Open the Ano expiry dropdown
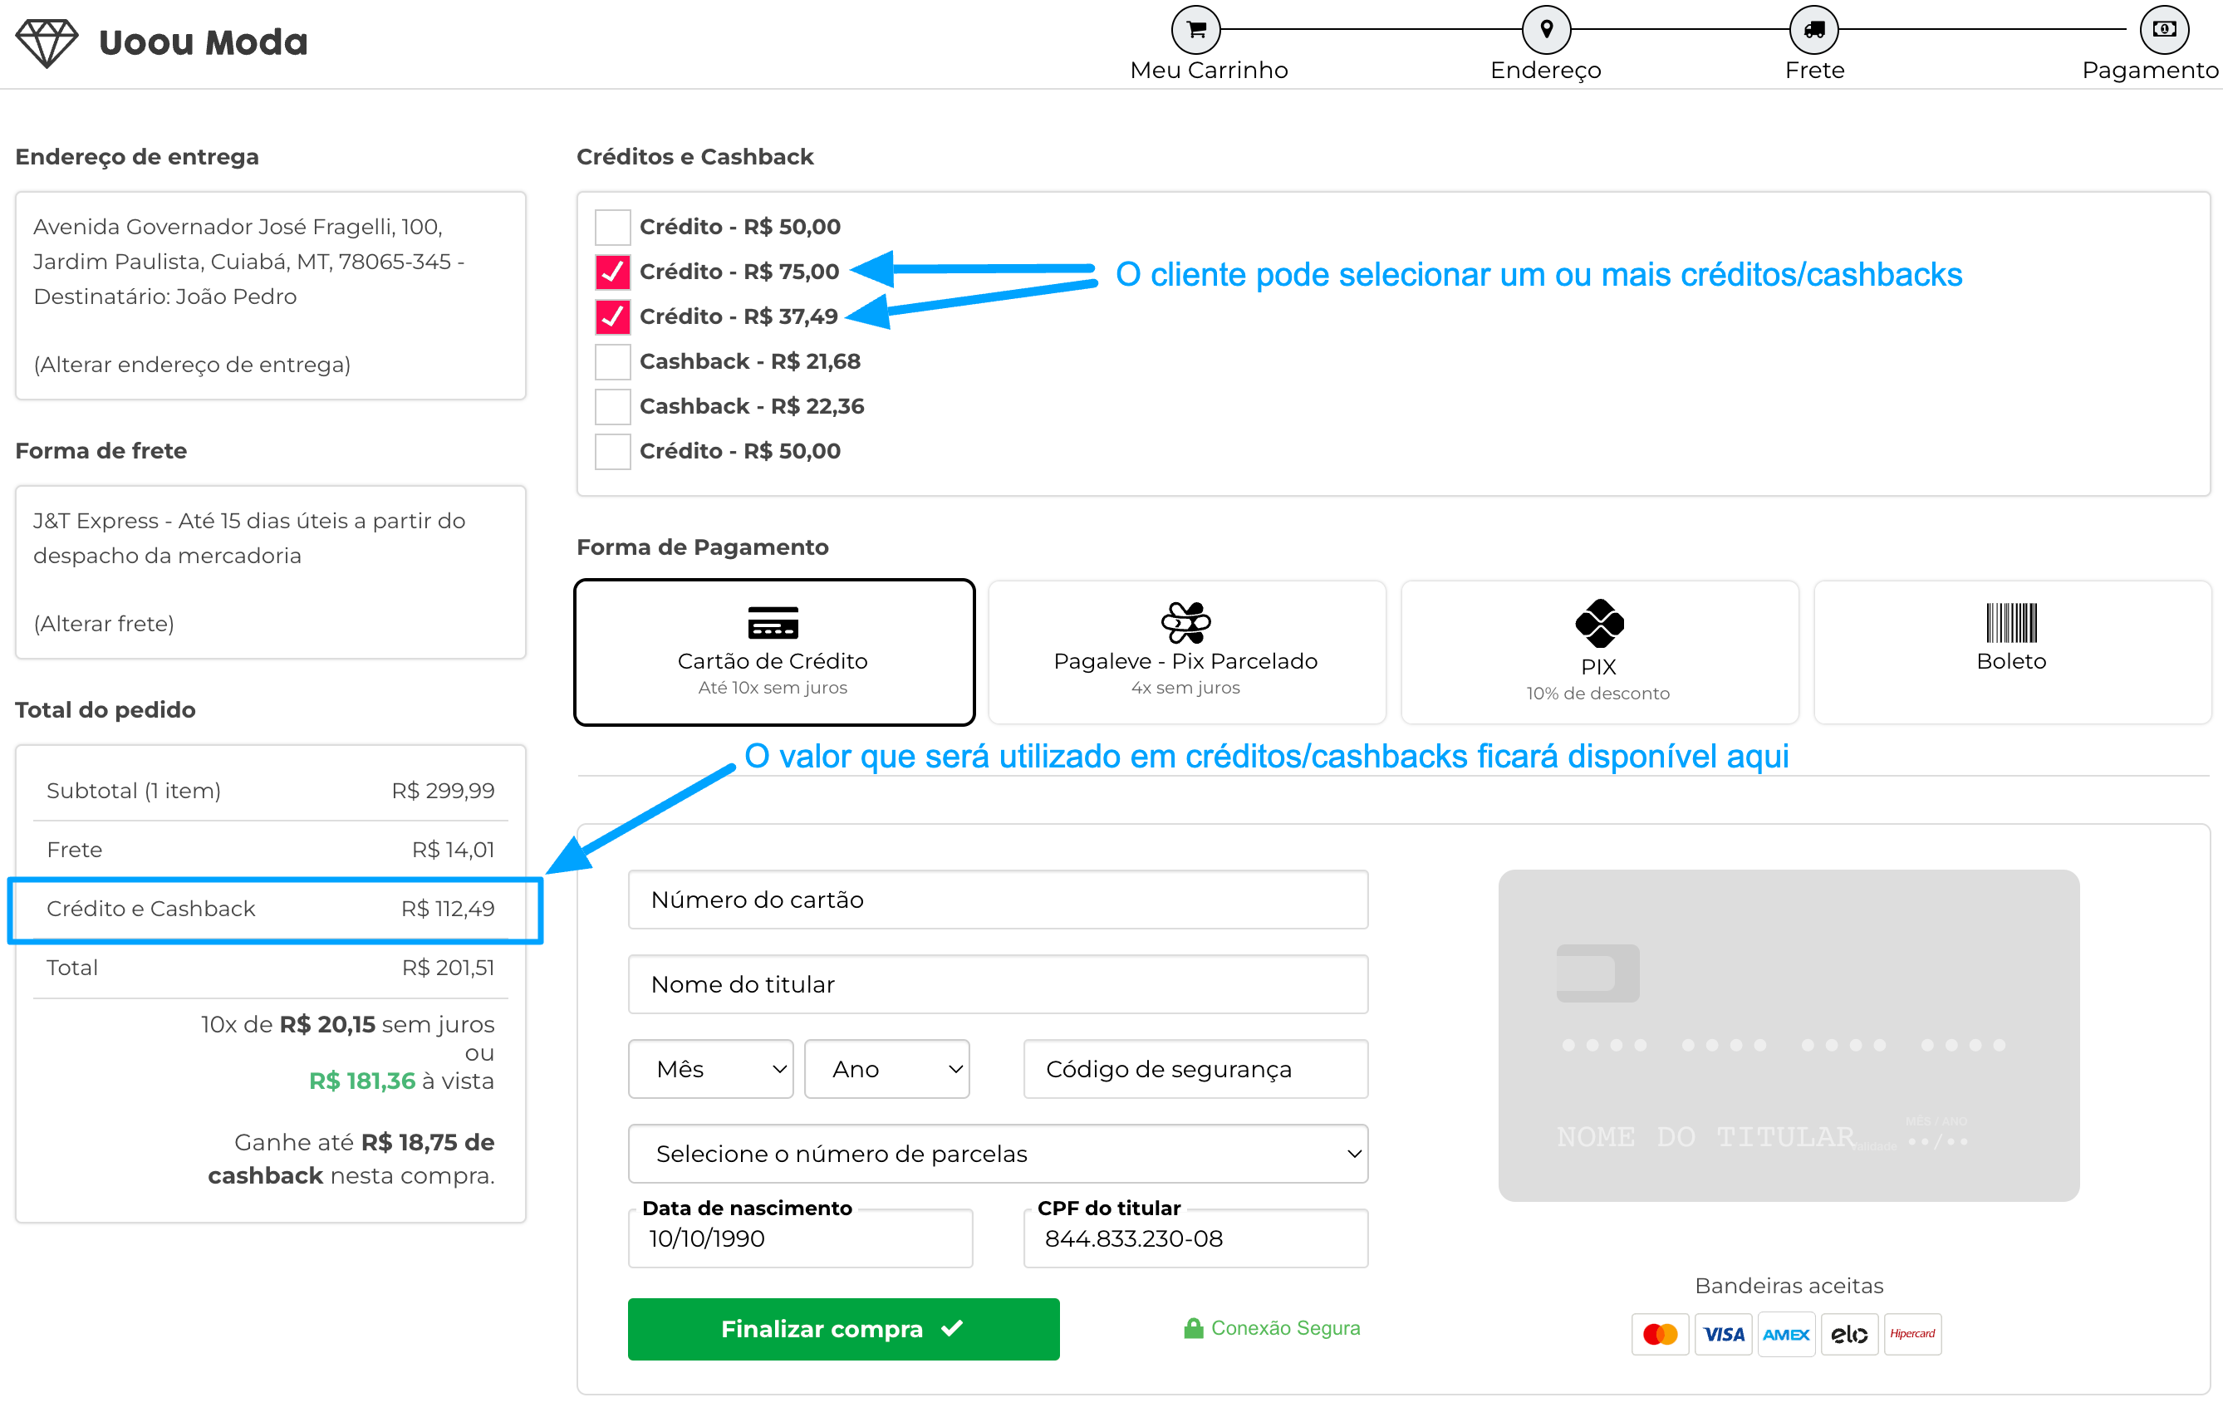Viewport: 2223px width, 1417px height. (x=886, y=1069)
